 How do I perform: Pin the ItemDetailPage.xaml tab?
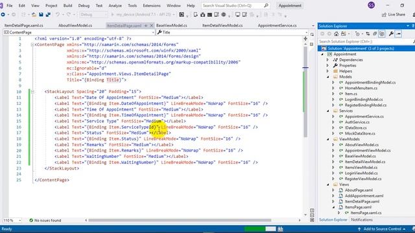coord(146,26)
